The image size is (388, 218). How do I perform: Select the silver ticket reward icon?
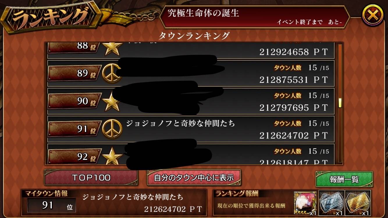click(x=331, y=203)
